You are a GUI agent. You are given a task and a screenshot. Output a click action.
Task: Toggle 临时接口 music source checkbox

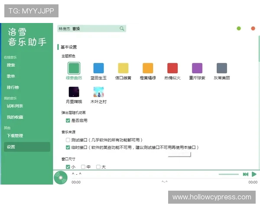click(68, 147)
